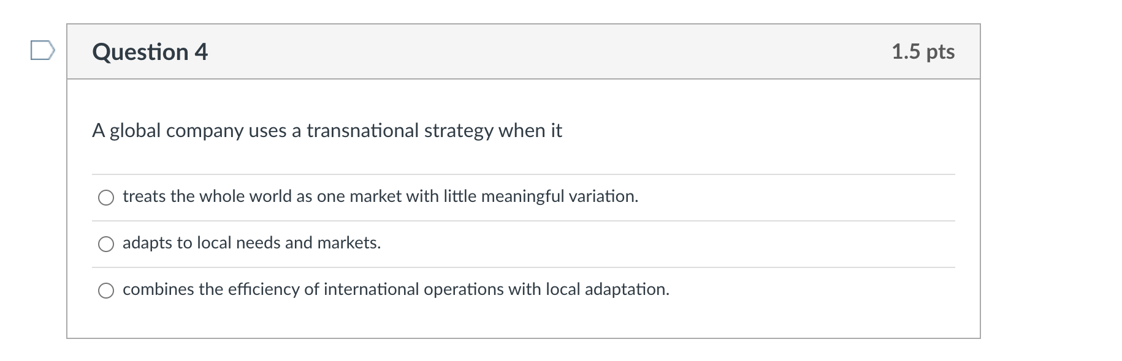Image resolution: width=1122 pixels, height=361 pixels.
Task: Flag Question 4 with the flag icon
Action: pos(43,51)
